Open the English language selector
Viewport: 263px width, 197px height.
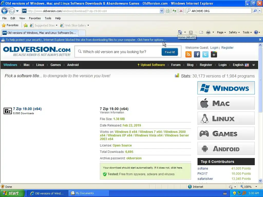[x=241, y=65]
